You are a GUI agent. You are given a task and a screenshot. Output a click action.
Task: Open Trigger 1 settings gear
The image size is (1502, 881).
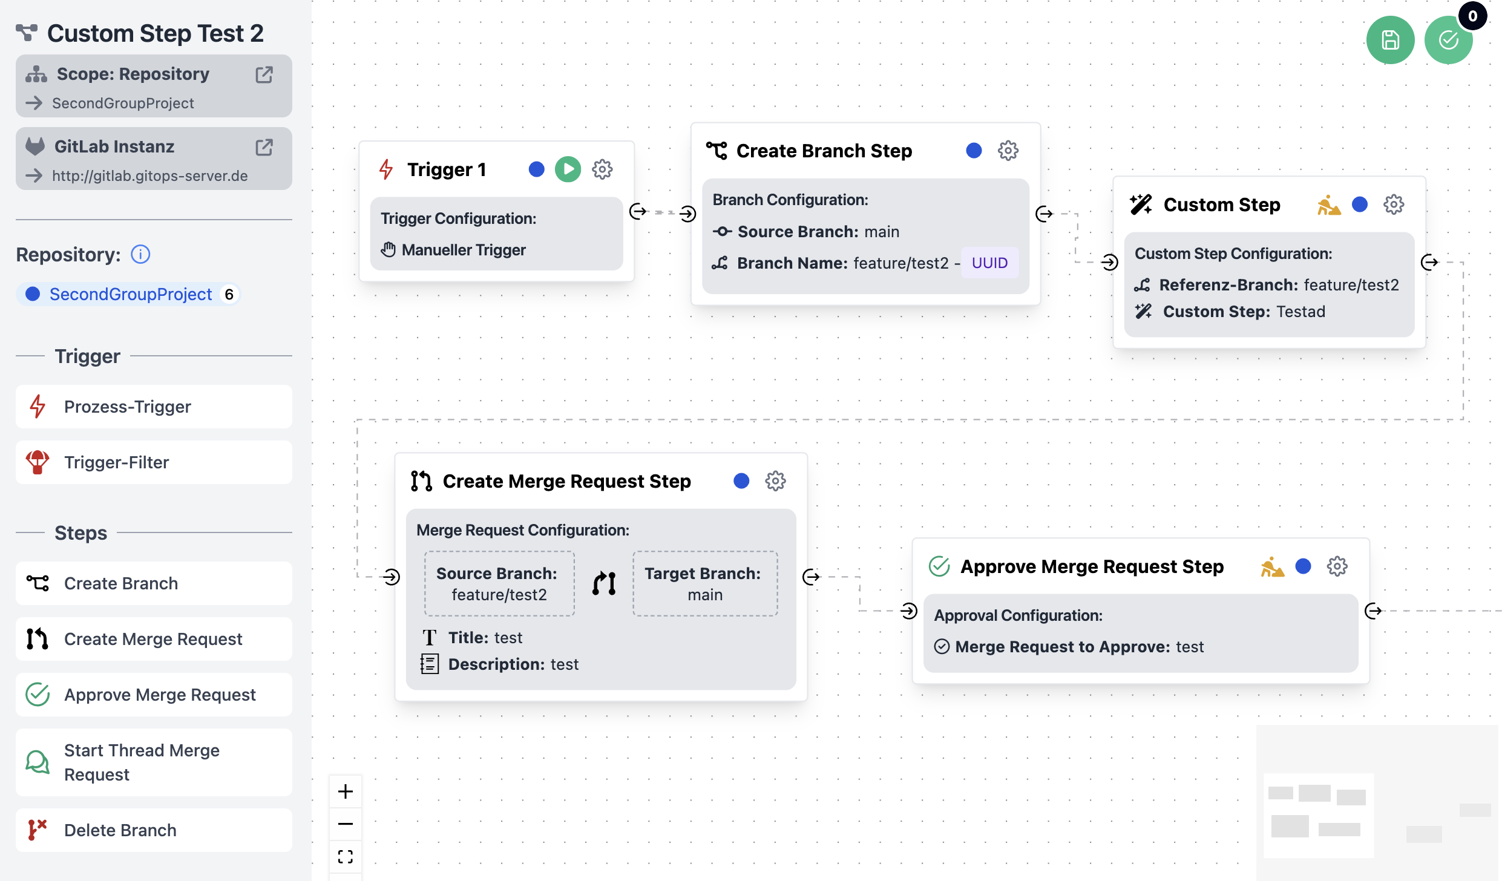coord(602,169)
